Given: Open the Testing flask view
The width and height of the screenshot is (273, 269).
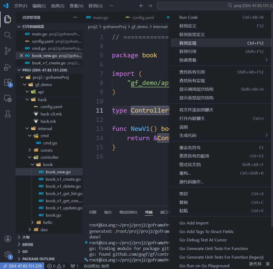Looking at the screenshot, I should (8, 114).
